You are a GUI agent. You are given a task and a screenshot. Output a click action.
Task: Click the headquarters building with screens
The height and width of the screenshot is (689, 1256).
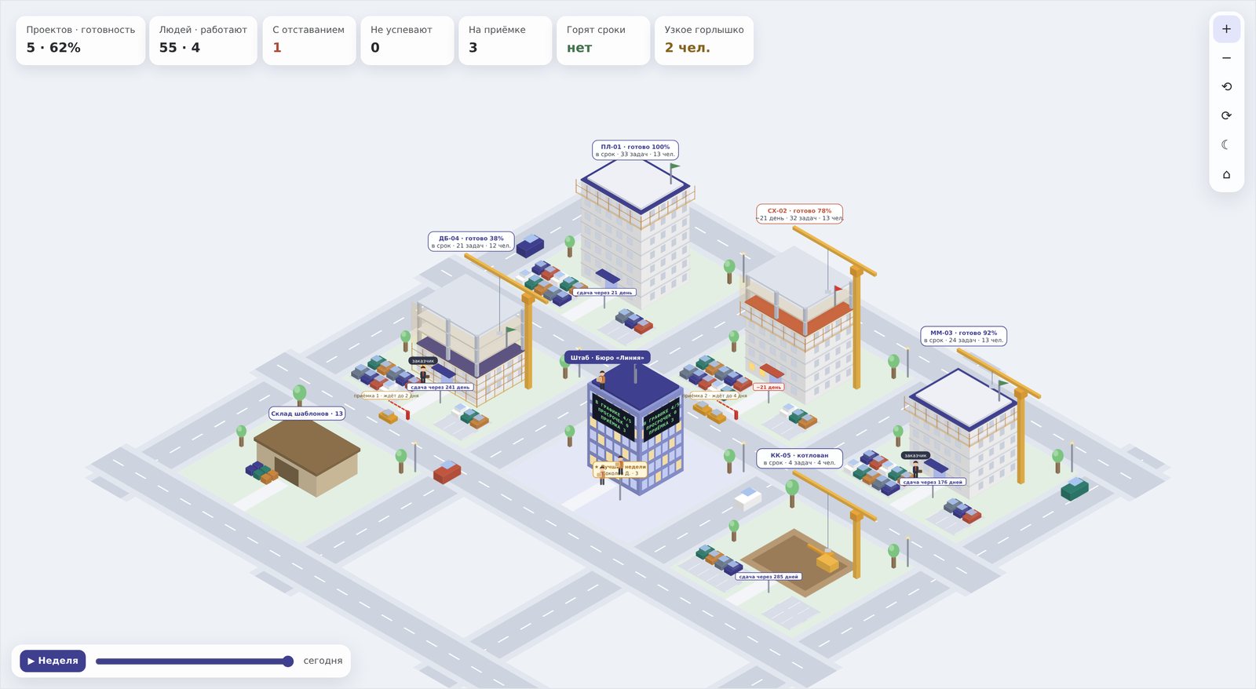pyautogui.click(x=635, y=428)
